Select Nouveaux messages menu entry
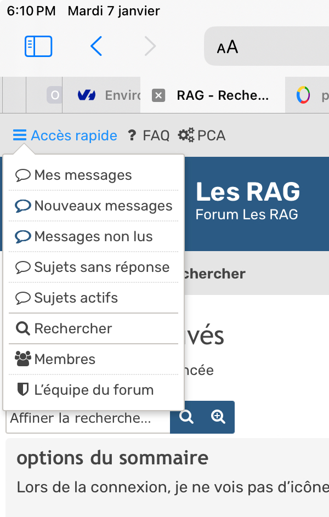The image size is (329, 517). [103, 206]
